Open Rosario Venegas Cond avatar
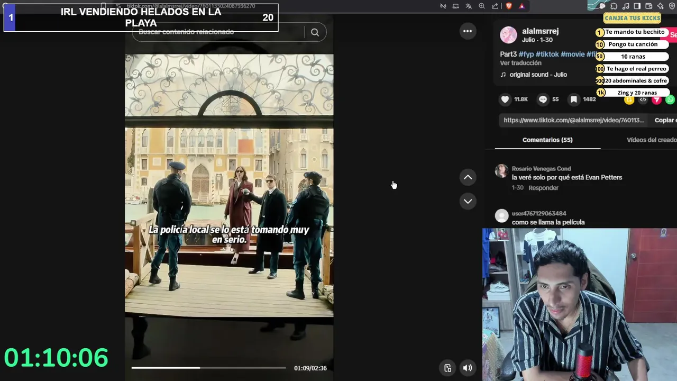Image resolution: width=677 pixels, height=381 pixels. (501, 171)
